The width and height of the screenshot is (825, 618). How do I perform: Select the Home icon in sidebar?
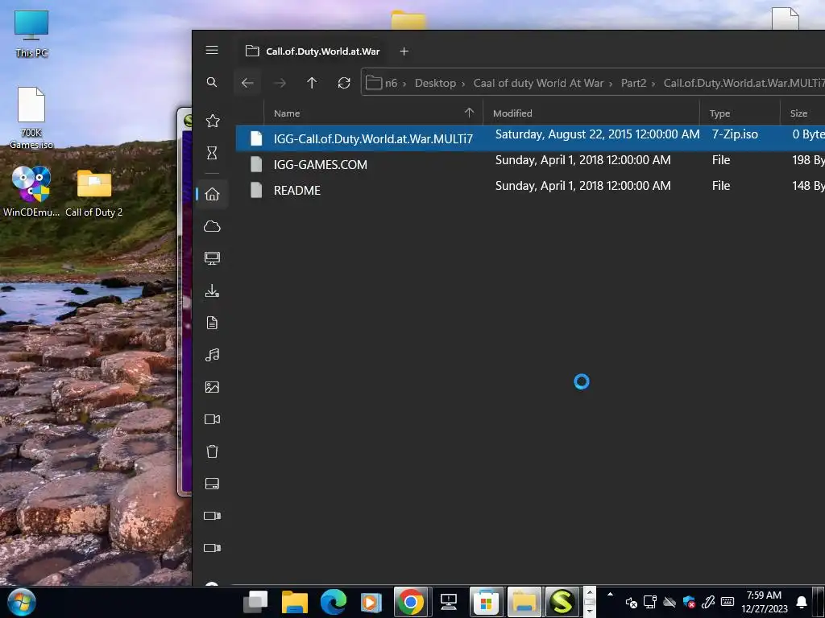(212, 194)
